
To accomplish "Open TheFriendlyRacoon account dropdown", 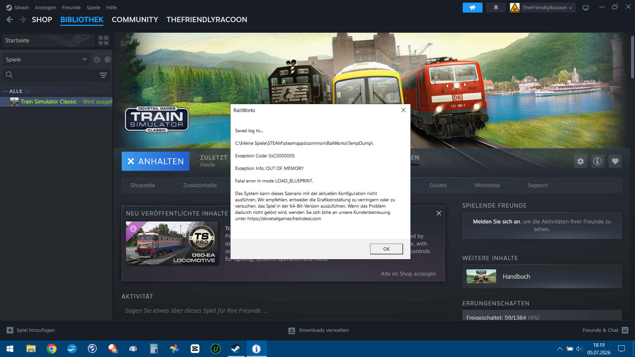I will click(x=542, y=8).
